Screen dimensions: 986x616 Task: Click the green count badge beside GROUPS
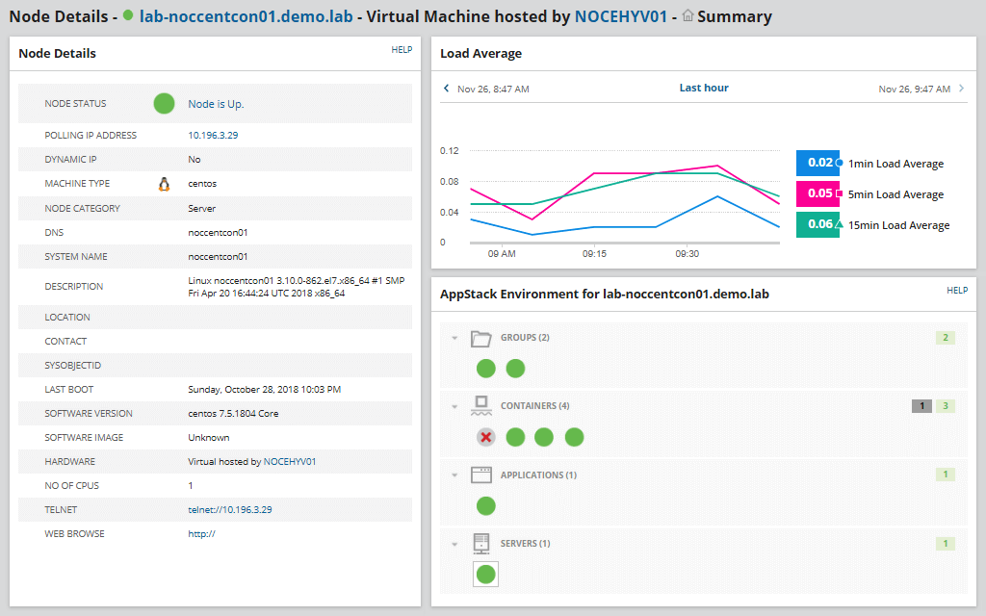coord(945,337)
